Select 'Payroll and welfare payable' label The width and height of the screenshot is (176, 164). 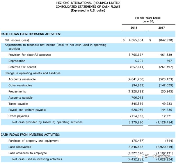[27, 110]
